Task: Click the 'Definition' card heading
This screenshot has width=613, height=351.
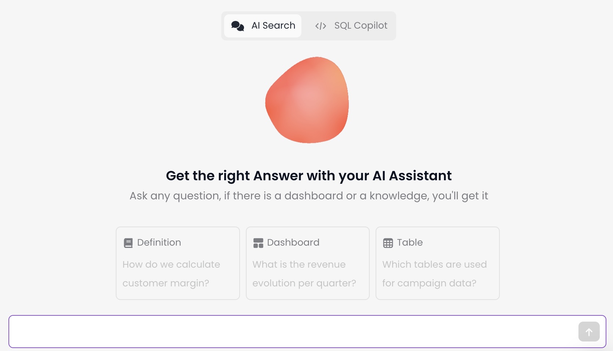Action: point(159,242)
